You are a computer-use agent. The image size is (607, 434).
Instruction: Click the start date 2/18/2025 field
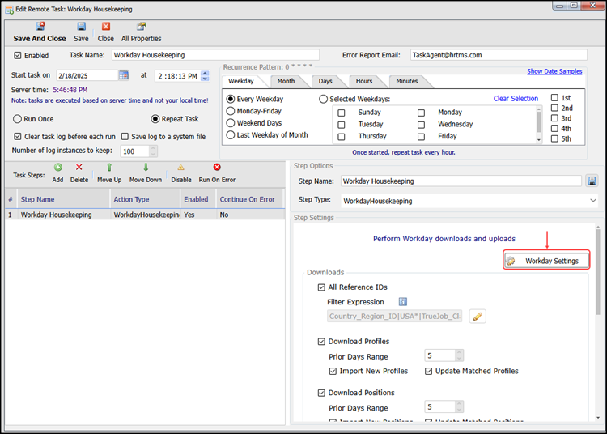pyautogui.click(x=87, y=76)
